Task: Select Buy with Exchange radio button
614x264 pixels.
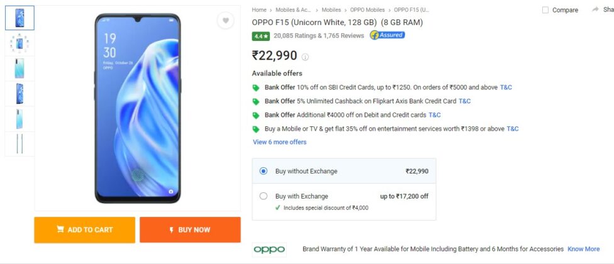Action: pos(264,196)
